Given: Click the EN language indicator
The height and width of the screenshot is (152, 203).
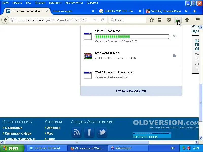Looking at the screenshot, I should [172, 148].
